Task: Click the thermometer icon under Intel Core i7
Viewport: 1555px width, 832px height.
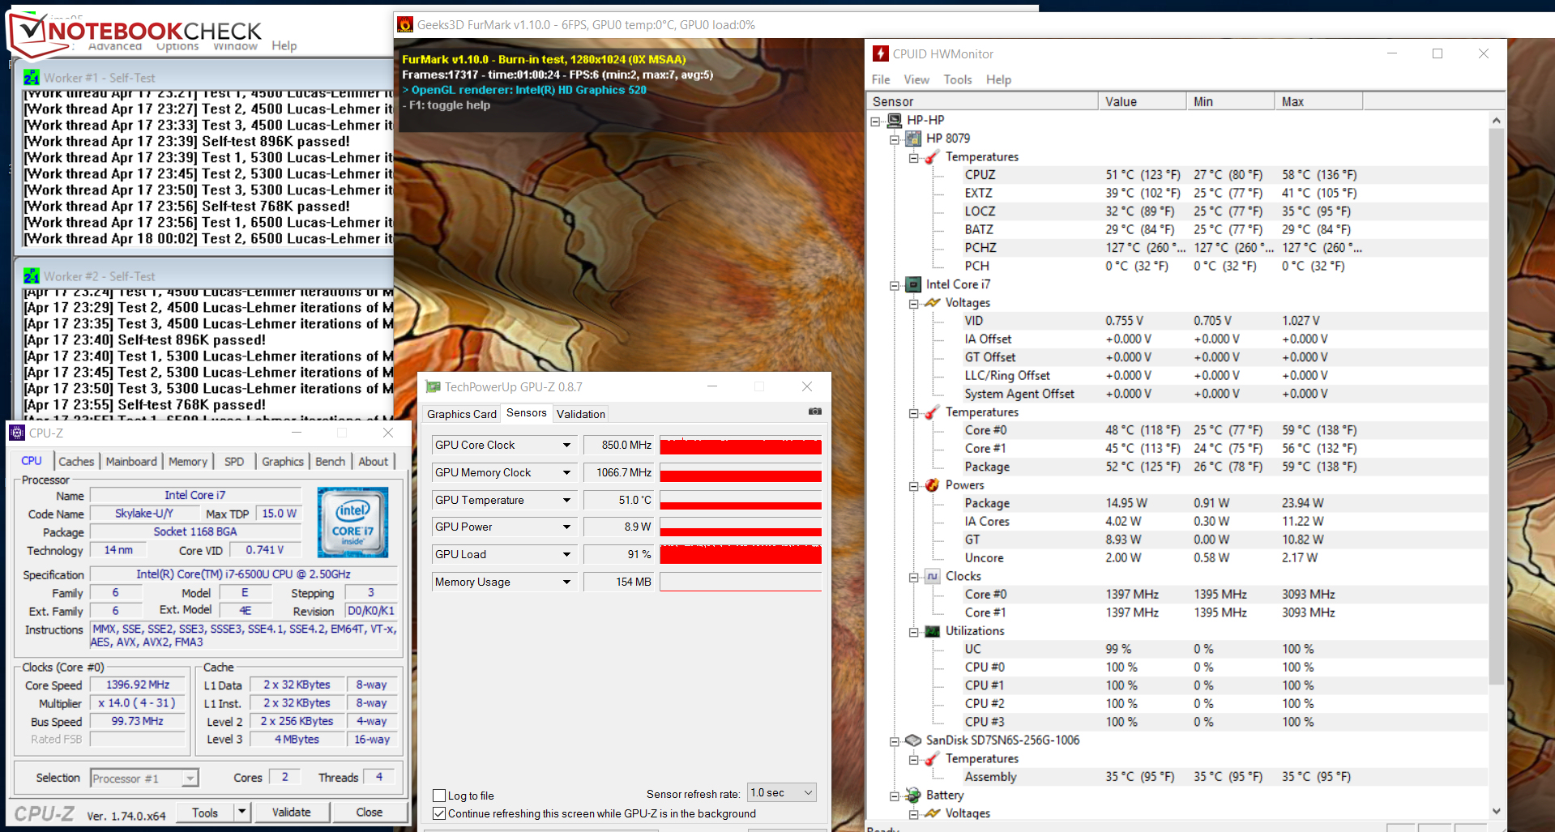Action: (932, 412)
